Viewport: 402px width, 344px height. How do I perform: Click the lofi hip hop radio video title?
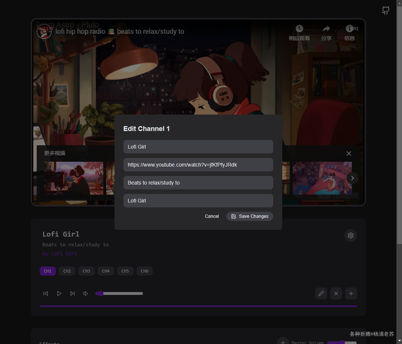click(120, 31)
